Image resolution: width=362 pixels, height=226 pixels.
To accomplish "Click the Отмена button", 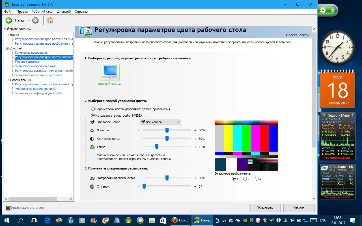I will coord(299,208).
